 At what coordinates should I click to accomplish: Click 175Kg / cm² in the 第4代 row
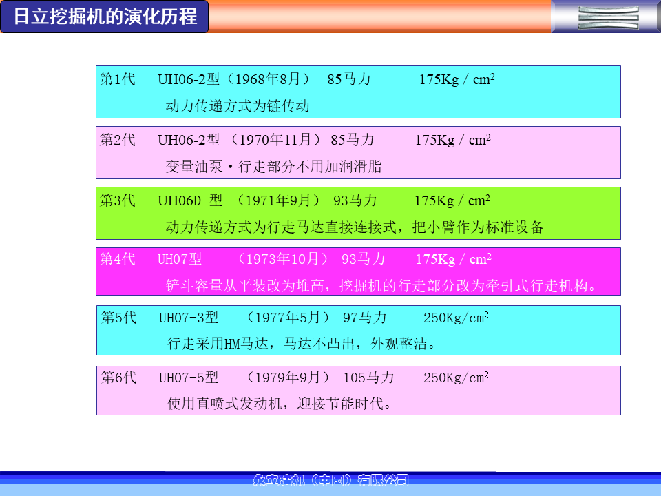pyautogui.click(x=454, y=258)
